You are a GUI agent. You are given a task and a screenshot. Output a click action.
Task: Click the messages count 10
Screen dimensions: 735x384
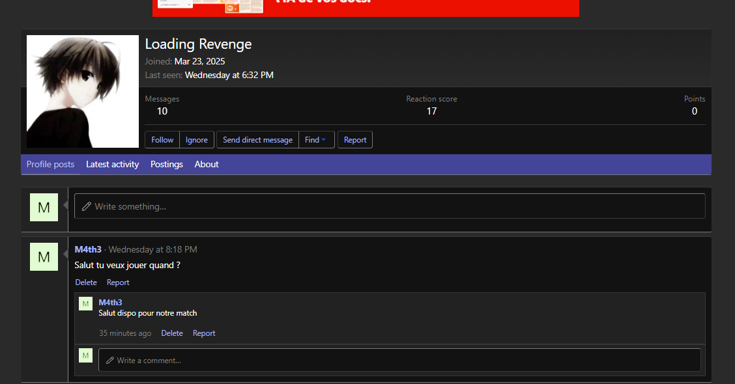tap(162, 111)
